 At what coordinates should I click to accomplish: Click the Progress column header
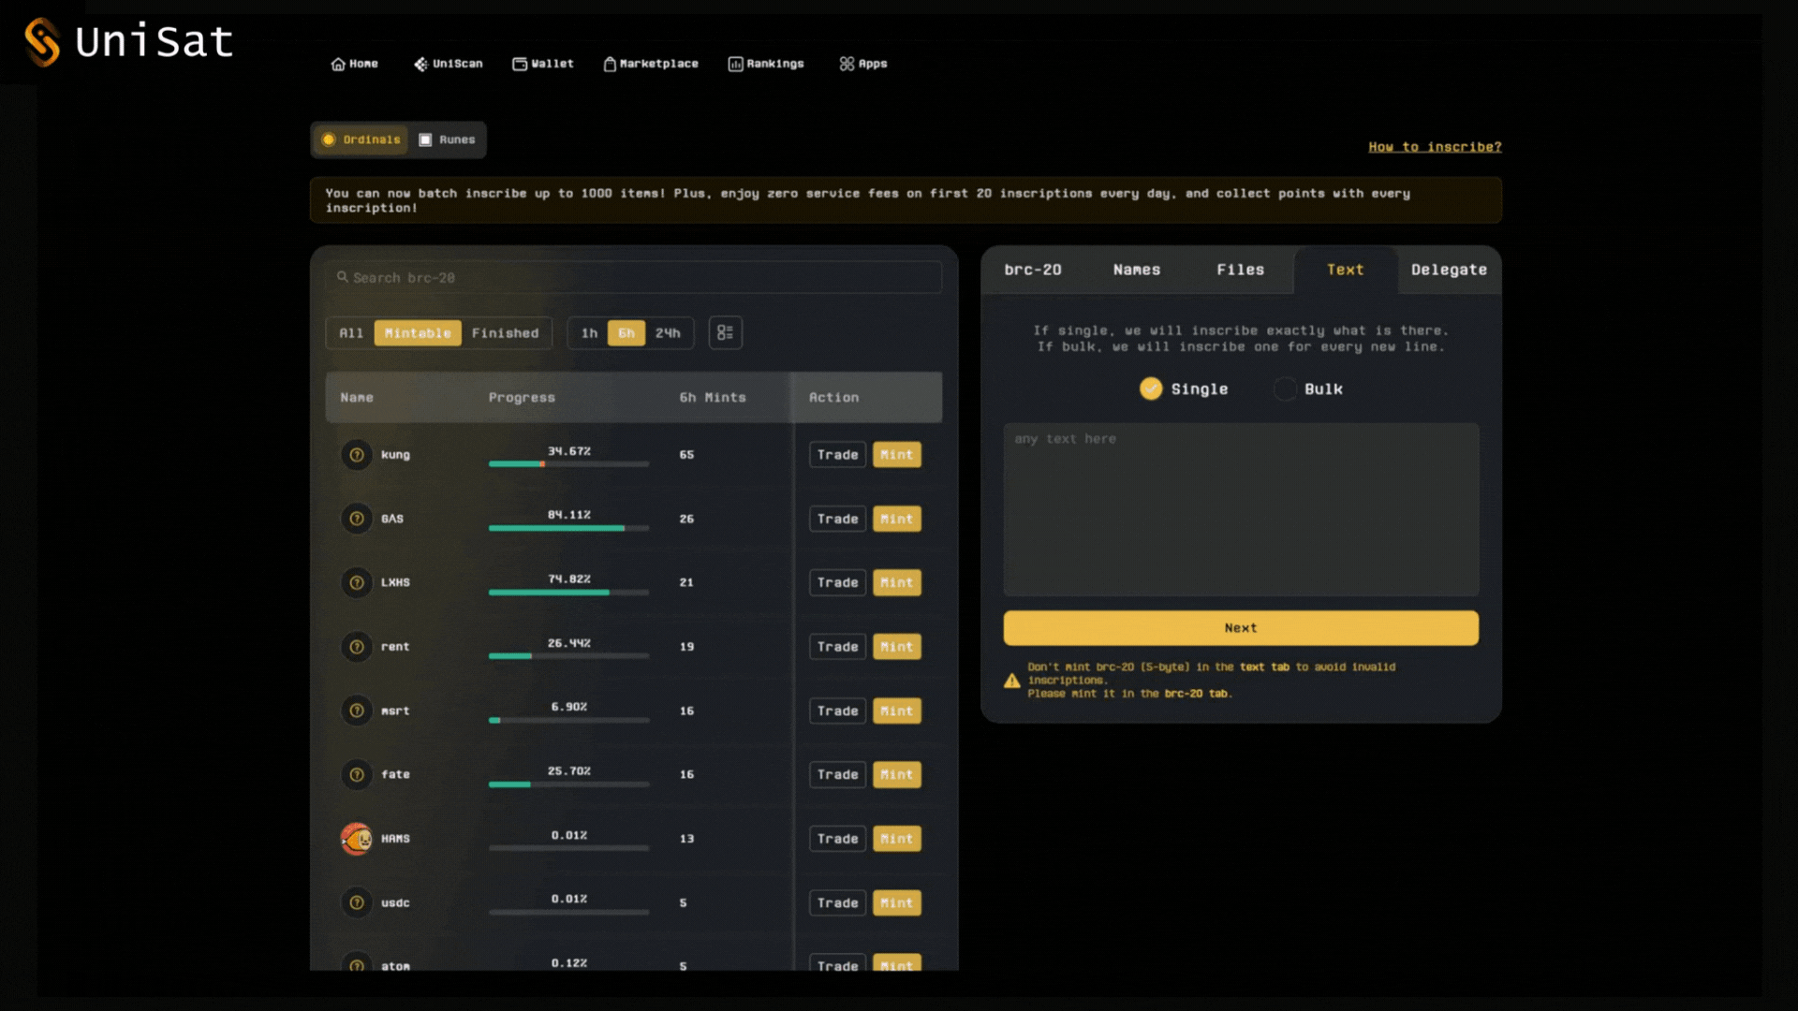pos(522,398)
